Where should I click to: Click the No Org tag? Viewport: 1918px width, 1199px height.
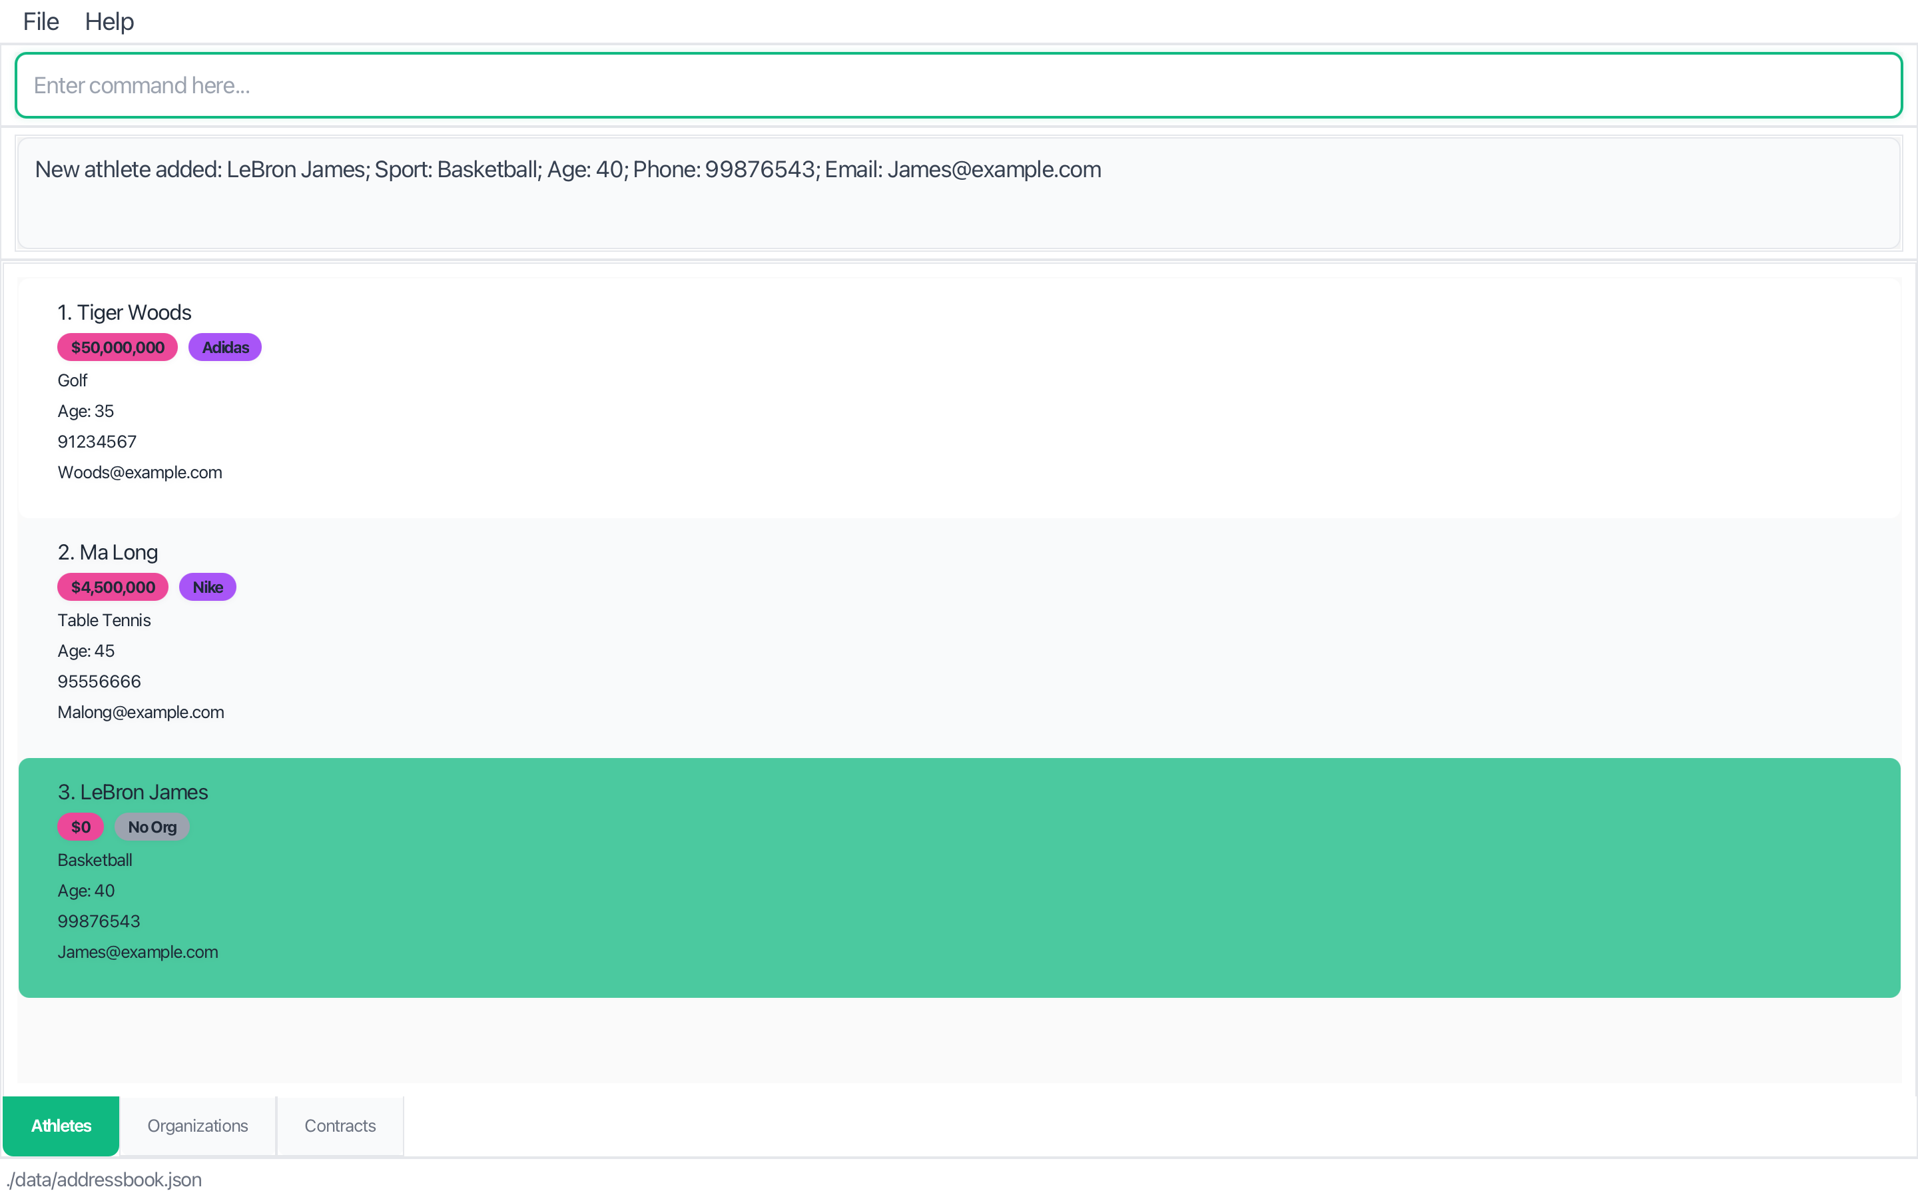[x=152, y=827]
